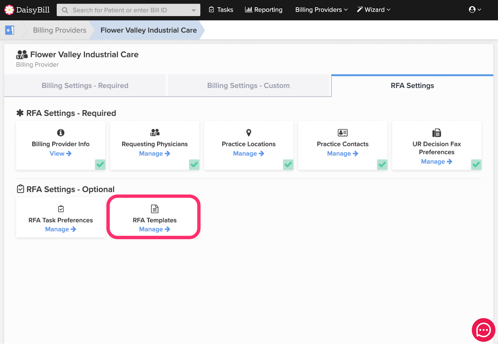The height and width of the screenshot is (344, 498).
Task: Click the patient search input field
Action: pos(128,10)
